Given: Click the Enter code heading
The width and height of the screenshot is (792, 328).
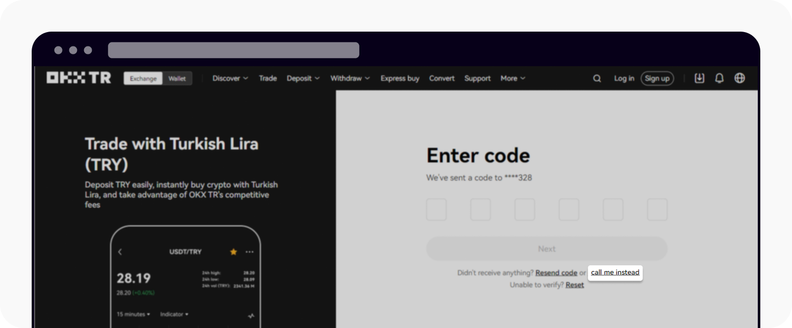Looking at the screenshot, I should (x=478, y=156).
